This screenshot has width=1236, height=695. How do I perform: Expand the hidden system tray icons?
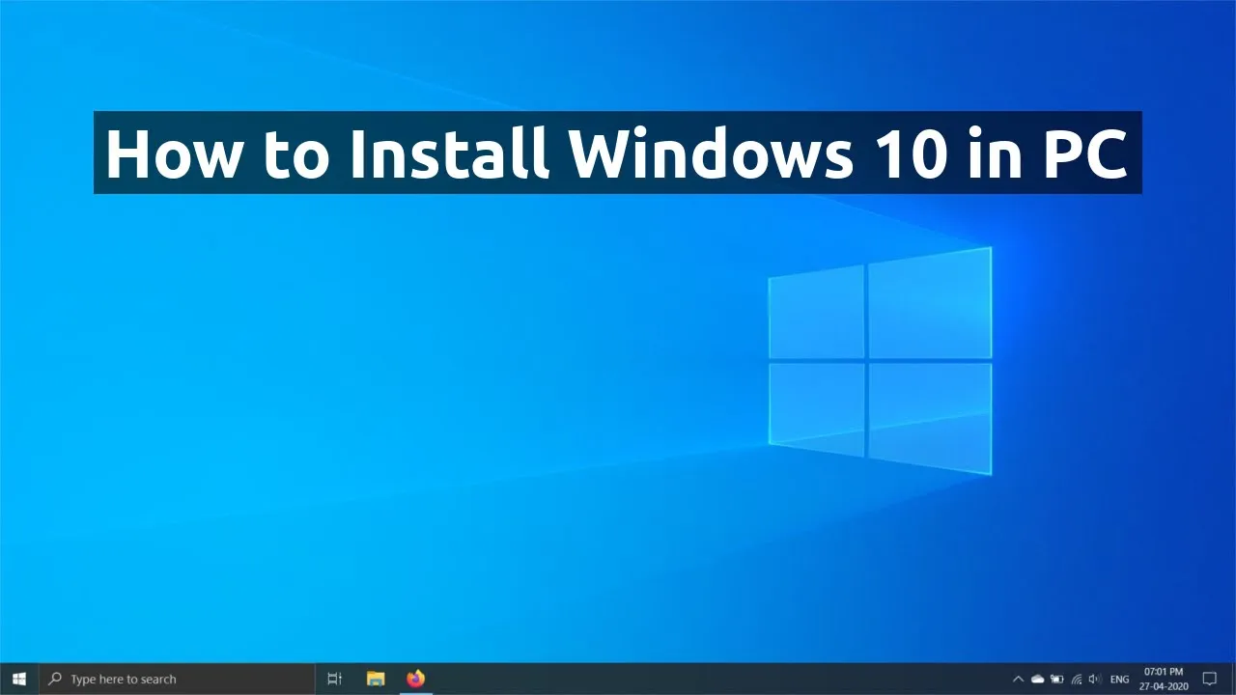pyautogui.click(x=1019, y=679)
